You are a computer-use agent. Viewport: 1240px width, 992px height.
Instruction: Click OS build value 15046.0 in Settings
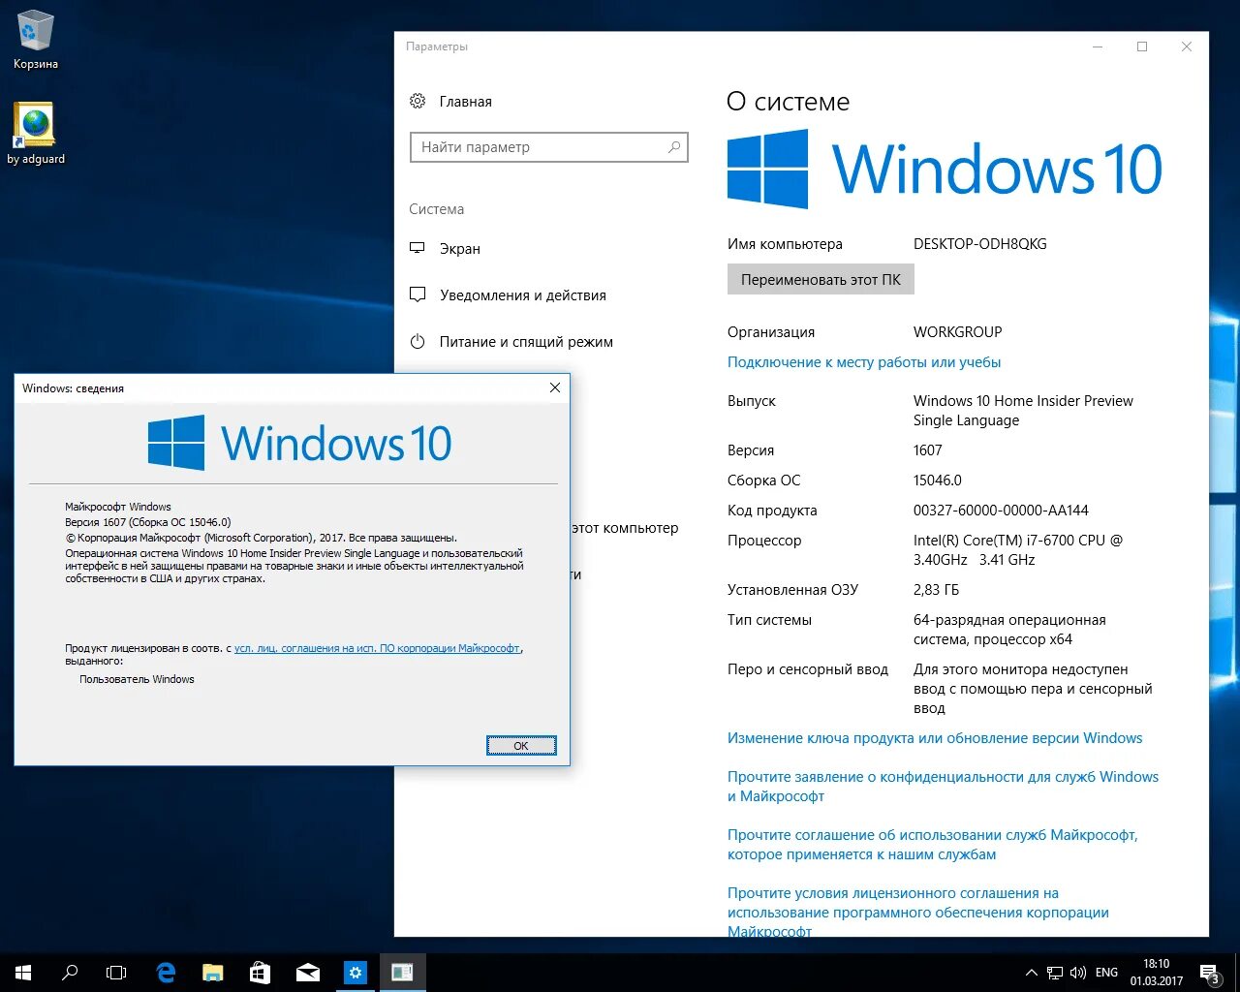(938, 480)
